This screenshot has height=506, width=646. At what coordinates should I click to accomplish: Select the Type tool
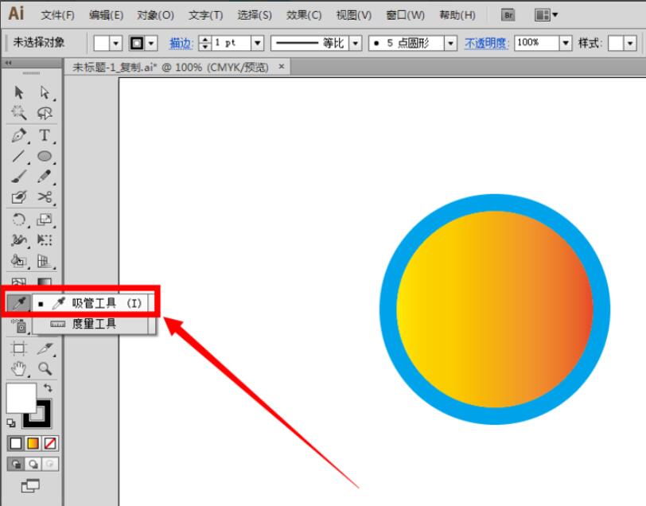coord(45,135)
